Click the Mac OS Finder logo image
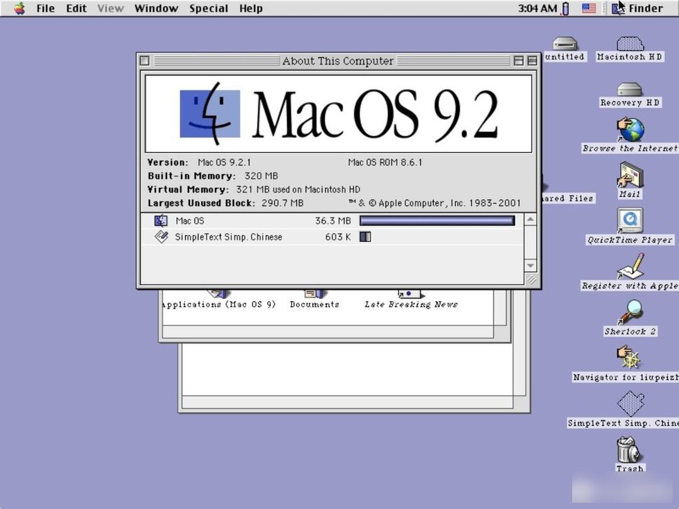Viewport: 679px width, 509px height. [210, 113]
